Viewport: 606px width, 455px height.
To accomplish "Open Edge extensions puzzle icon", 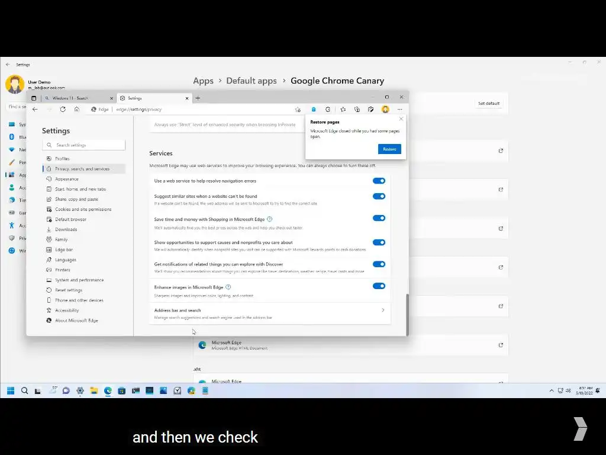I will coord(328,110).
